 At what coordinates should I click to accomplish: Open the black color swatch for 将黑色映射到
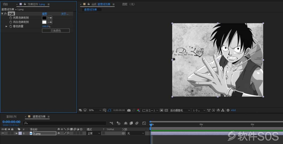[44, 18]
